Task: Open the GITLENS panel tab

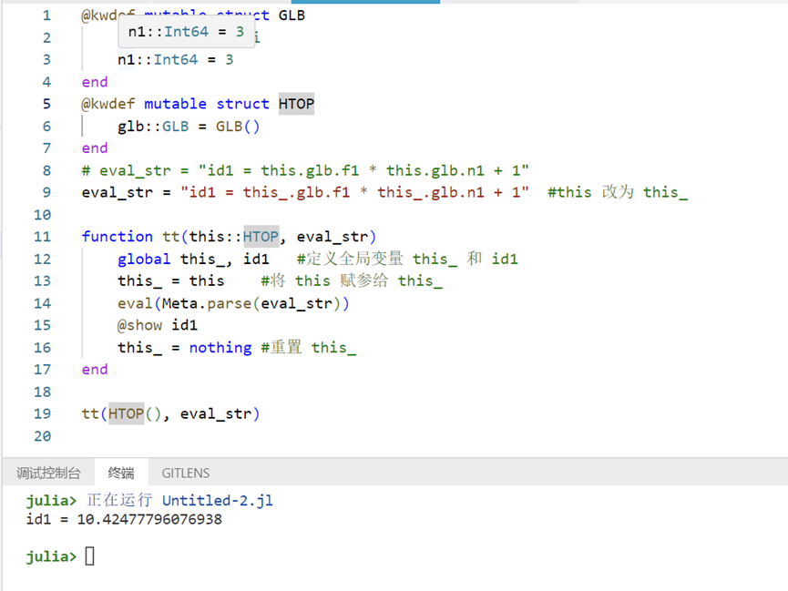Action: (186, 473)
